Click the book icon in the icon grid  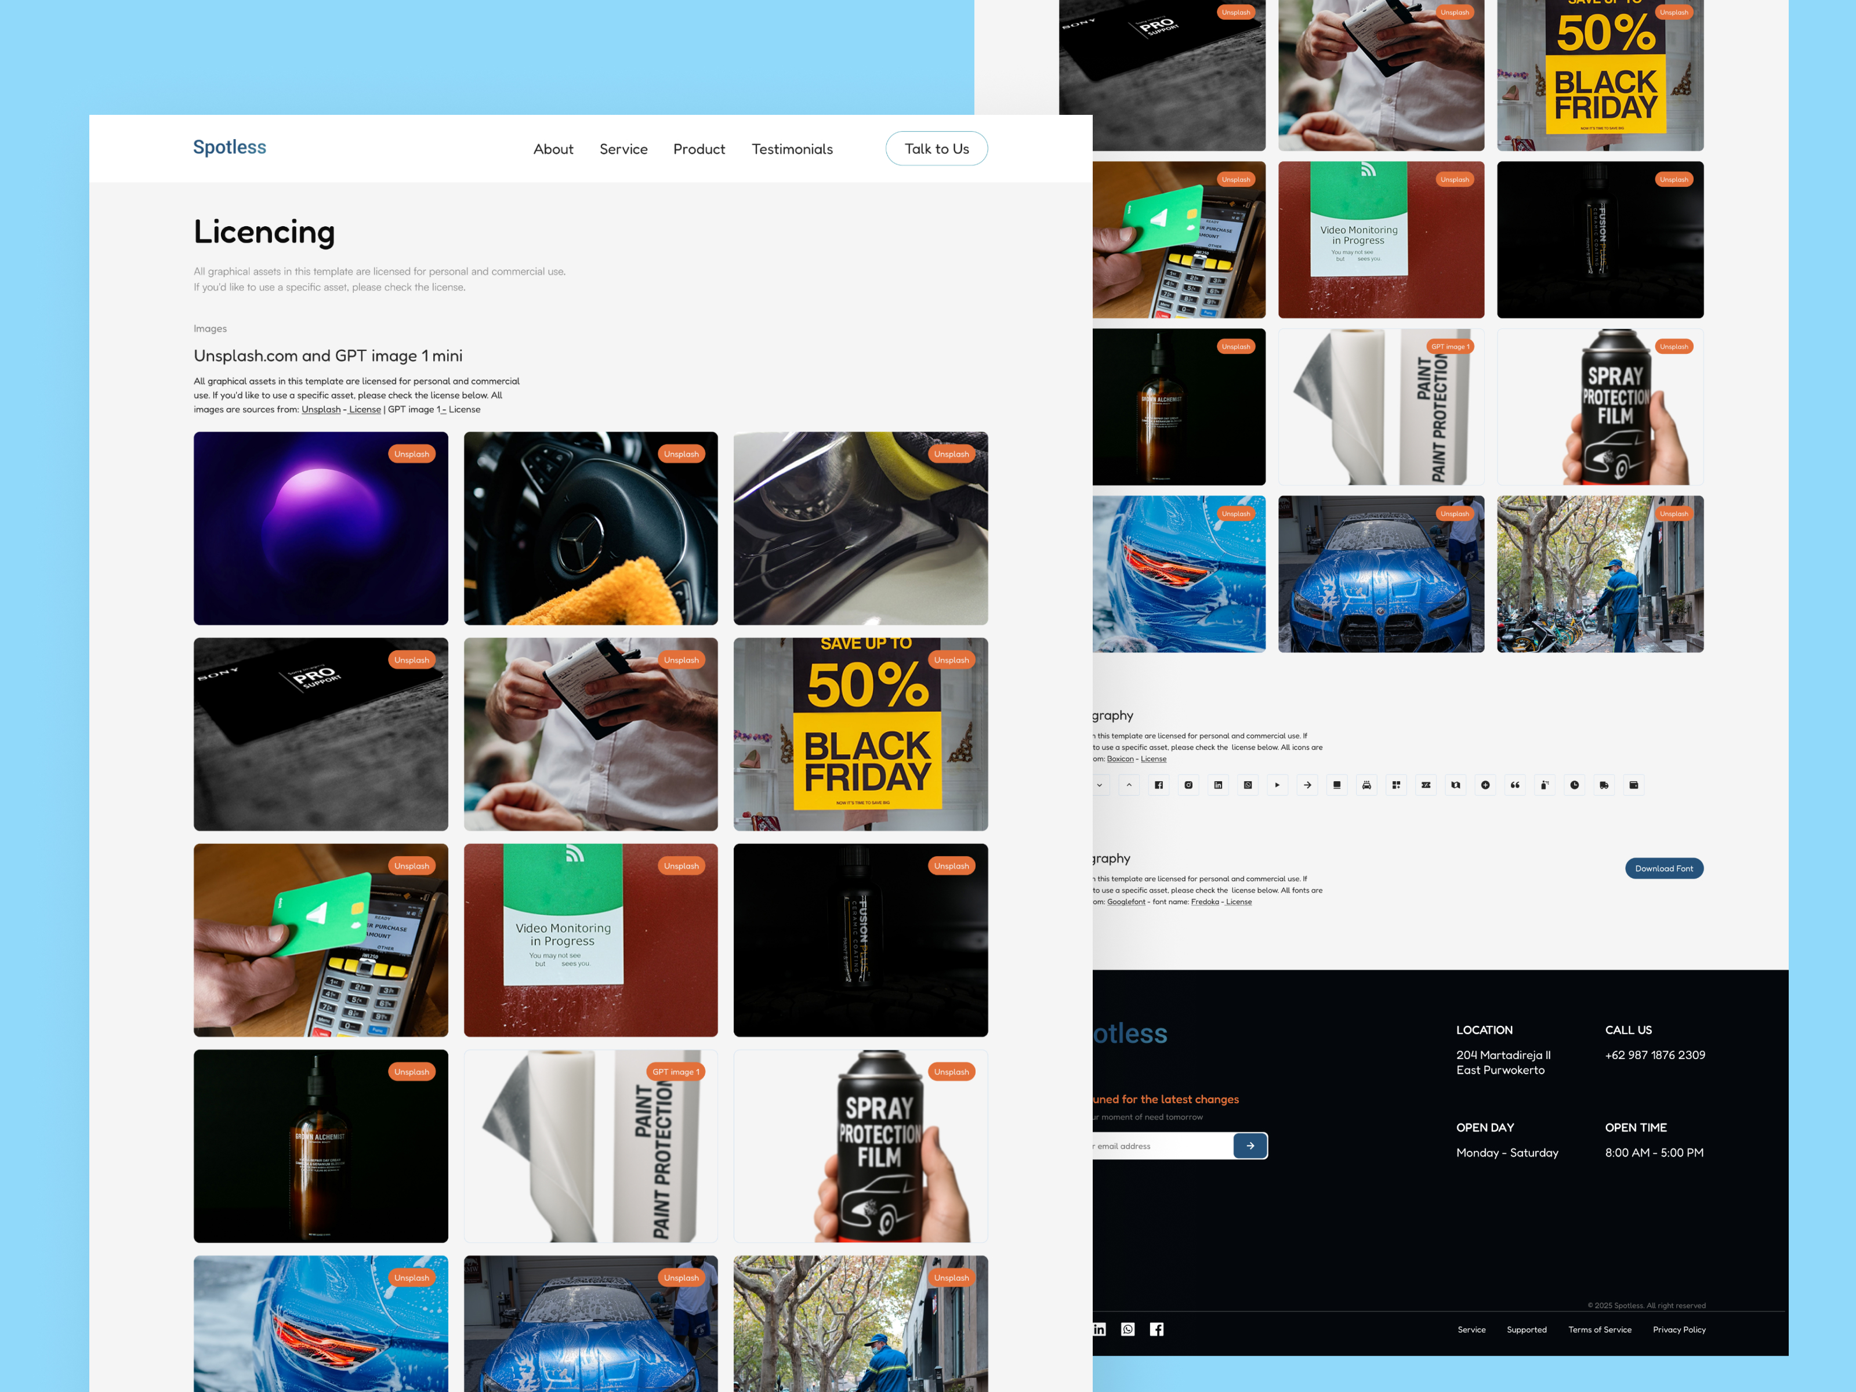[1337, 785]
